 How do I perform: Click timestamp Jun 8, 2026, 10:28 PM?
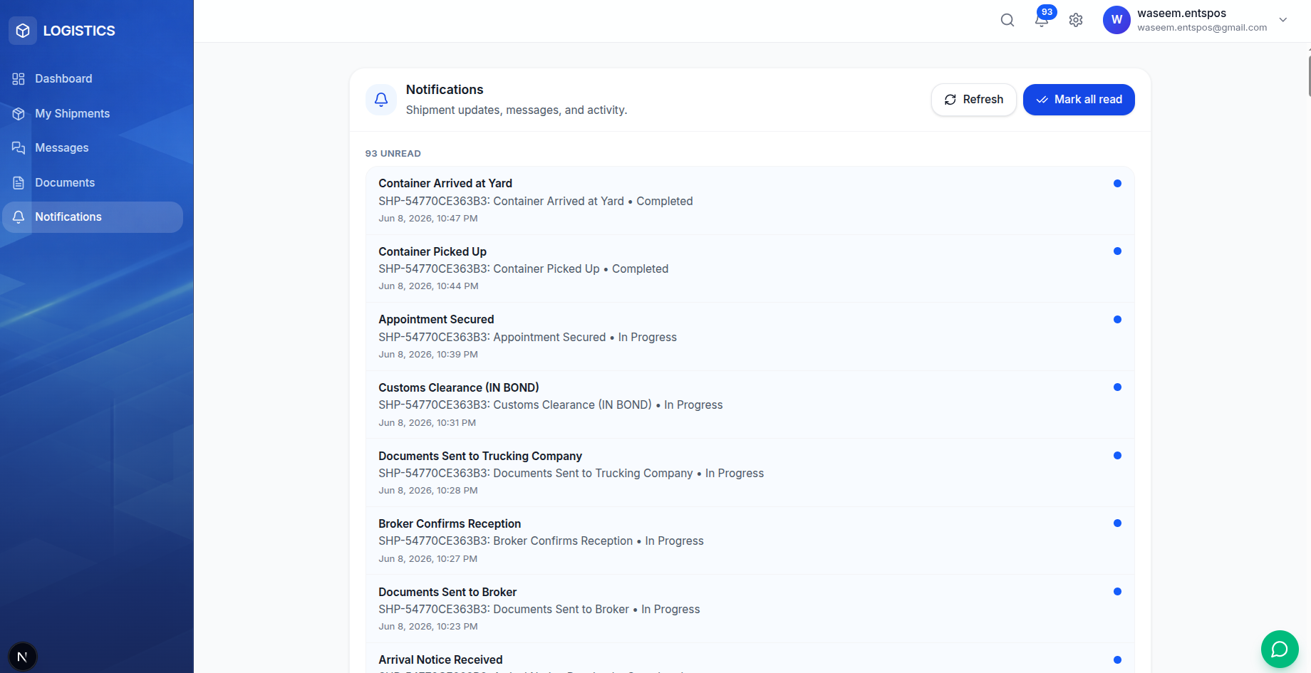click(428, 491)
